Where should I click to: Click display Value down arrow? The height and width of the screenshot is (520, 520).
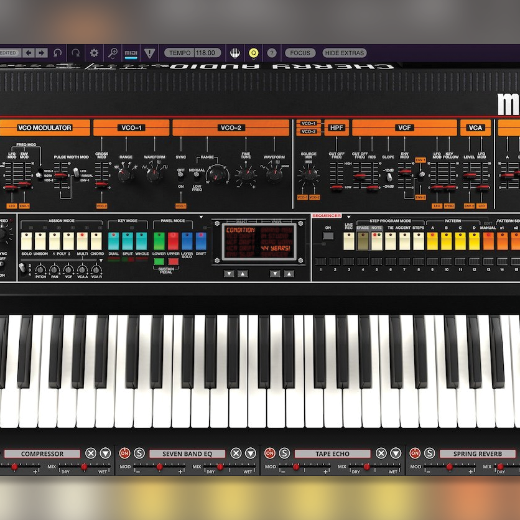click(x=275, y=274)
